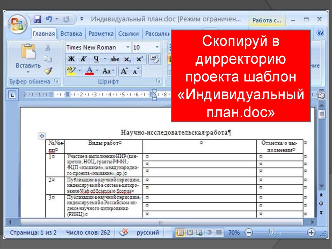The height and width of the screenshot is (249, 332).
Task: Click the Число слов: 262 word count
Action: [88, 232]
